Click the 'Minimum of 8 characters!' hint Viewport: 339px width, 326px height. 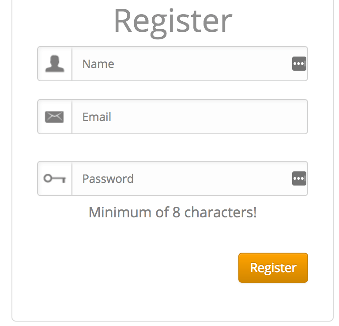click(173, 212)
